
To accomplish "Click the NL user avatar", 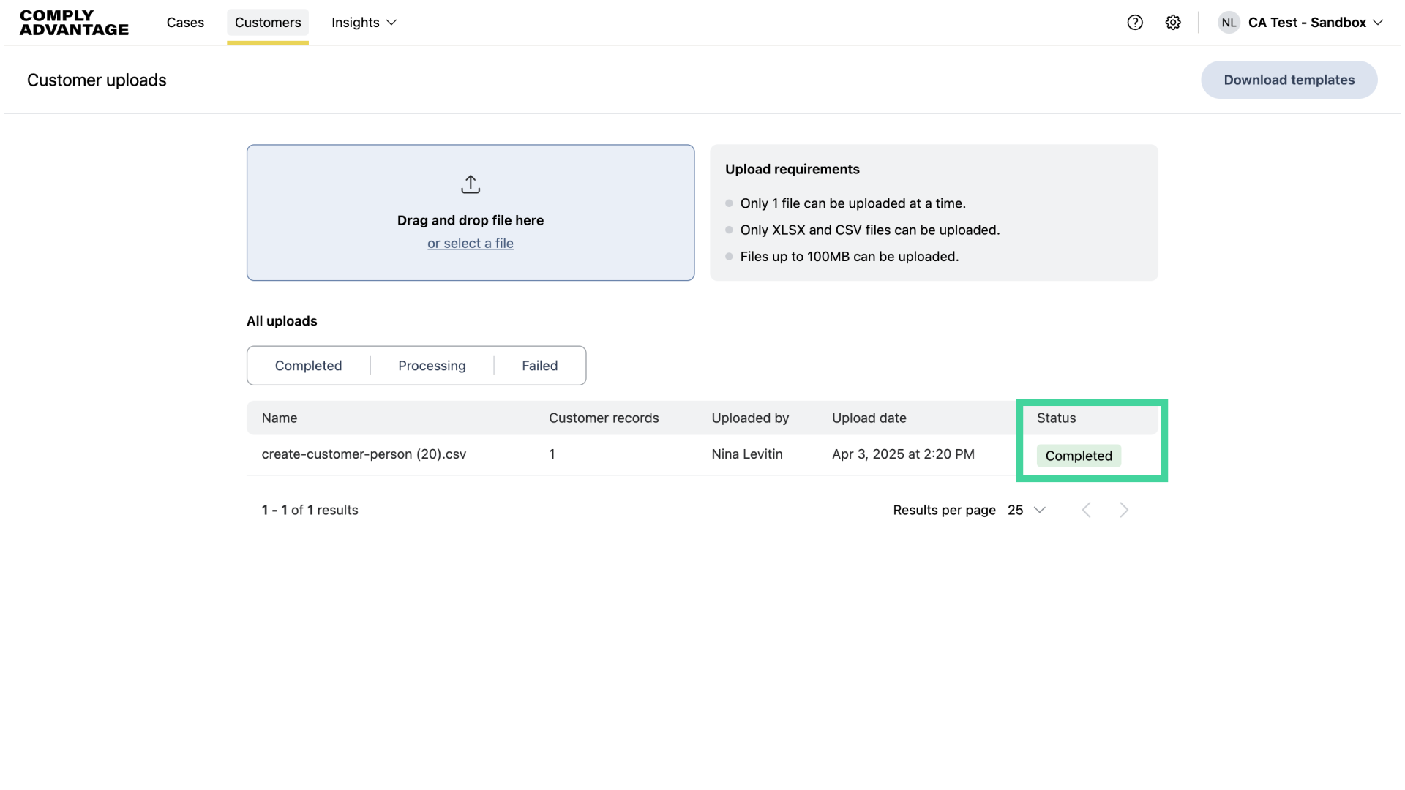I will pyautogui.click(x=1229, y=23).
